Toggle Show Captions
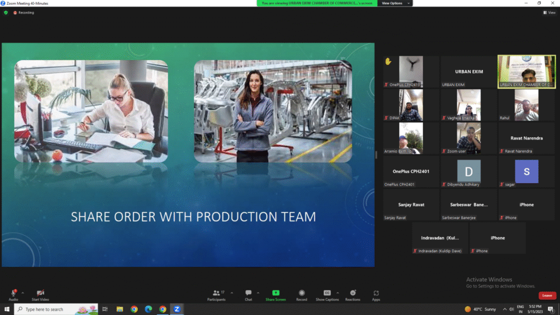The image size is (560, 315). pyautogui.click(x=327, y=294)
